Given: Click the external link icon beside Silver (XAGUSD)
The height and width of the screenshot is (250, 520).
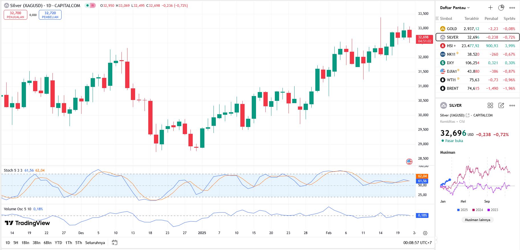Looking at the screenshot, I should [468, 115].
